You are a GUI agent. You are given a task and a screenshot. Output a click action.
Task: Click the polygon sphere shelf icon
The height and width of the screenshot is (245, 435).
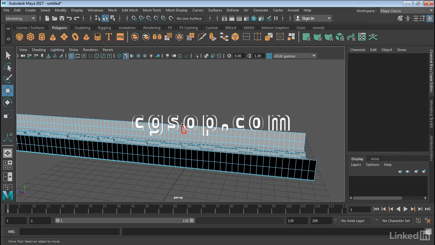(x=20, y=37)
